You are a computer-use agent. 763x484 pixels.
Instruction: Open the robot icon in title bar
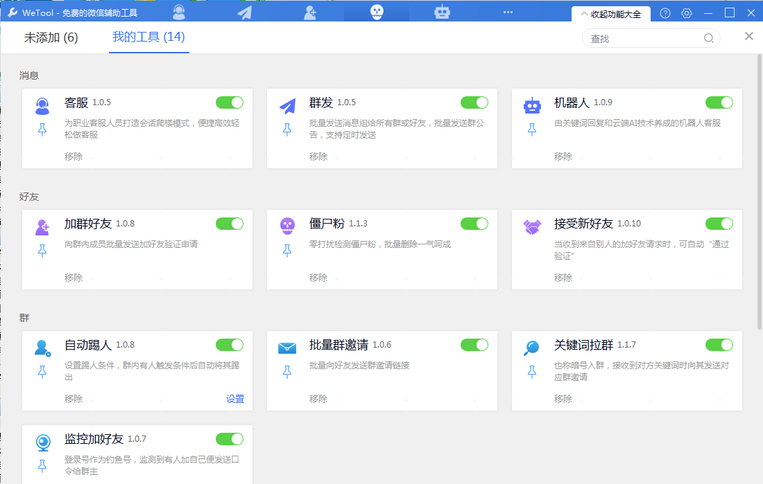442,12
